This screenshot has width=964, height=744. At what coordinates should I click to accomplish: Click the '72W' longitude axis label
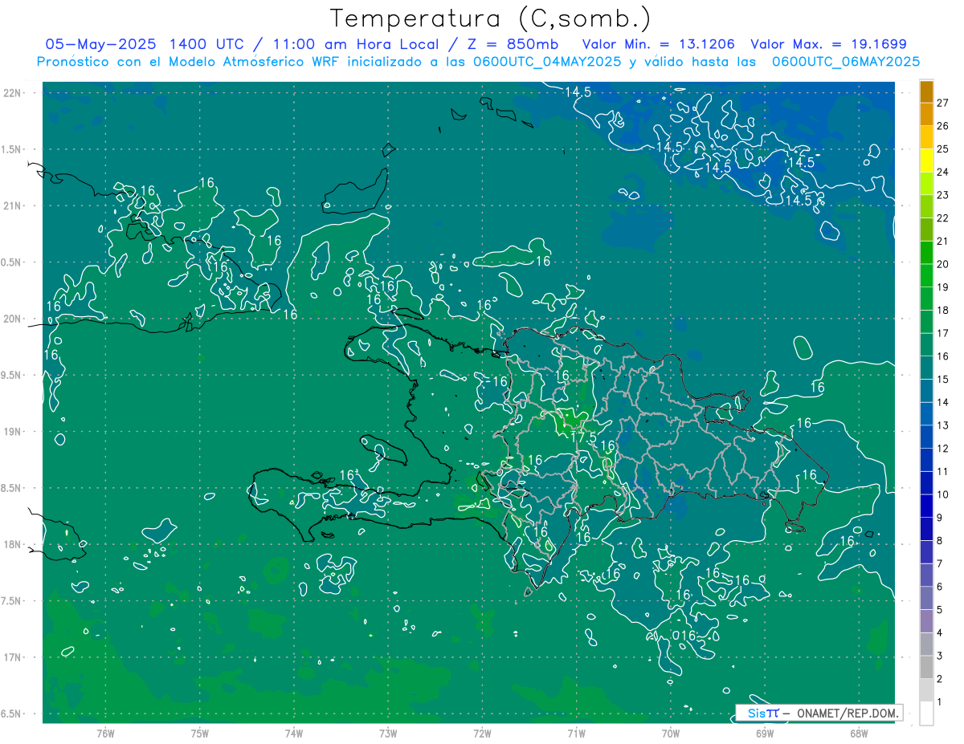[x=482, y=734]
